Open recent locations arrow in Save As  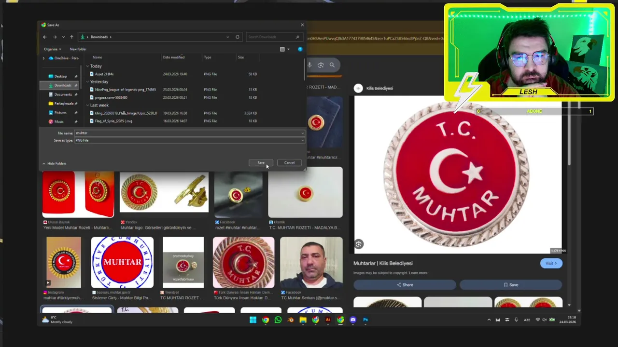63,37
